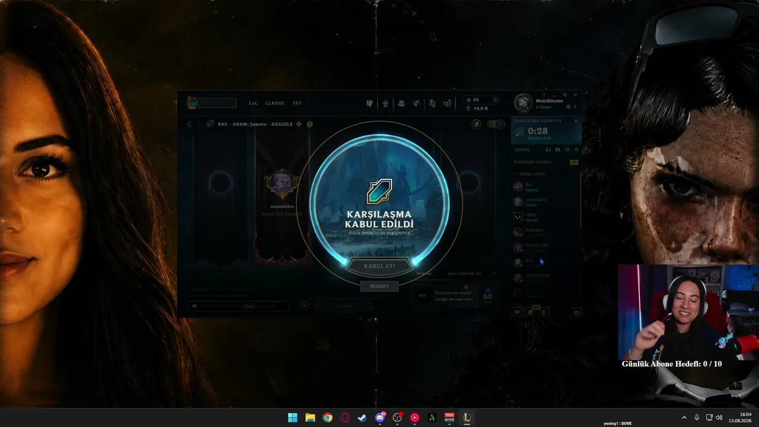
Task: Open the VoiceMeeter taskbar icon
Action: pyautogui.click(x=449, y=418)
